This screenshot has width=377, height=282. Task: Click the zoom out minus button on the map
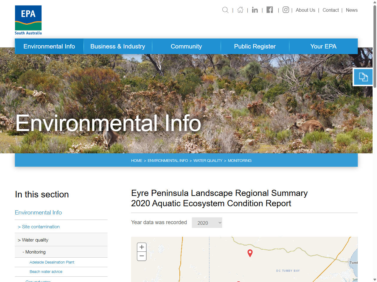pyautogui.click(x=142, y=256)
